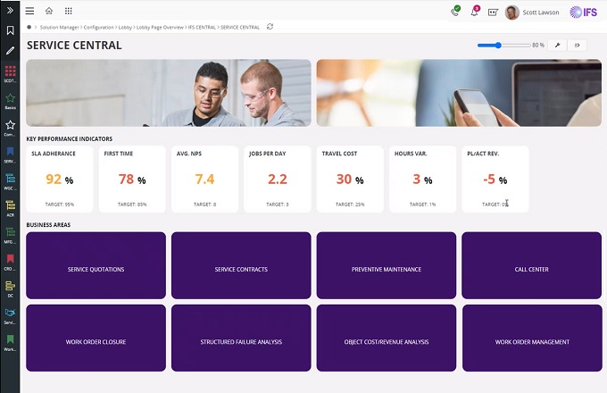Open the SLA Adherance KPI card

click(60, 179)
